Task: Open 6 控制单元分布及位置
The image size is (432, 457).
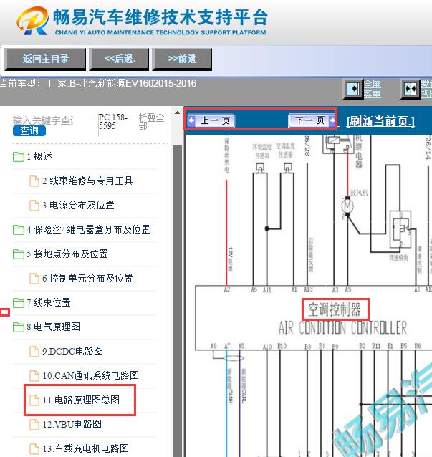Action: click(87, 278)
